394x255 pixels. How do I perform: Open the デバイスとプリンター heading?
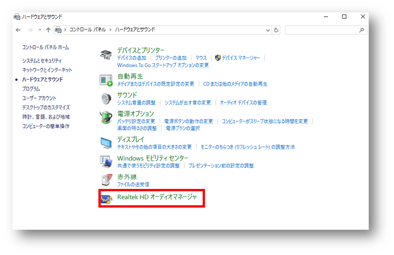(x=141, y=50)
